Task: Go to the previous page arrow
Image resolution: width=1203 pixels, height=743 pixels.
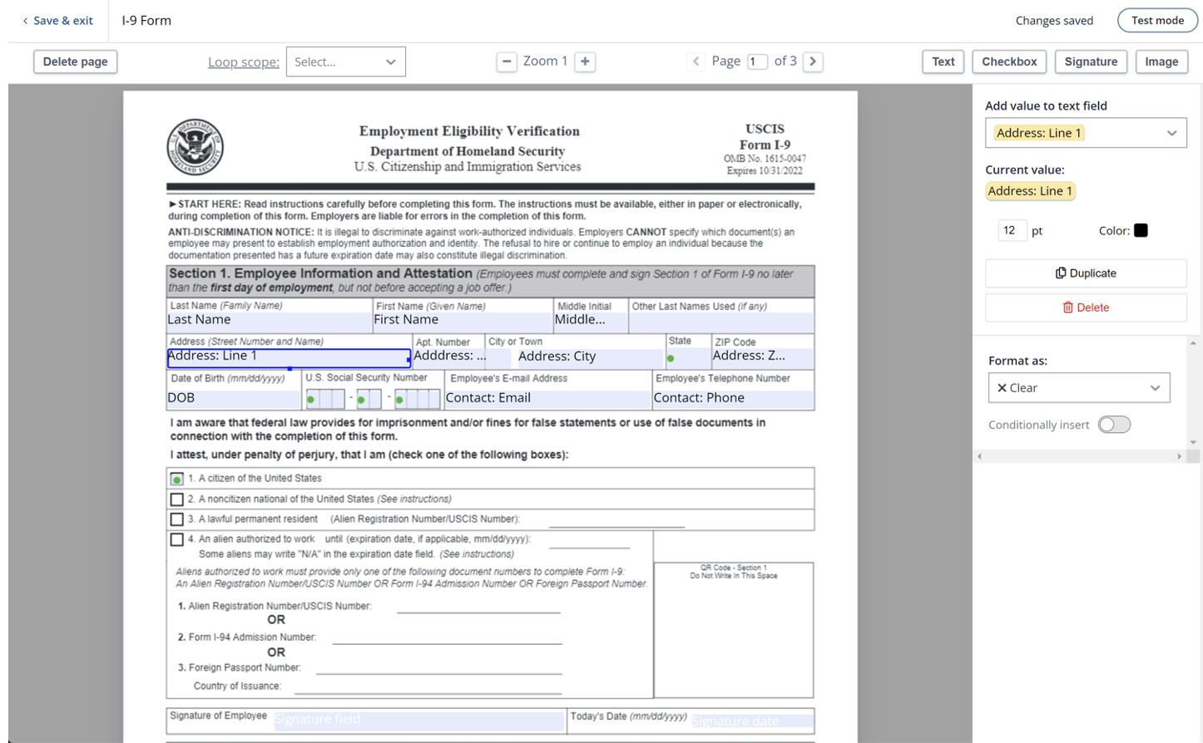Action: click(696, 62)
